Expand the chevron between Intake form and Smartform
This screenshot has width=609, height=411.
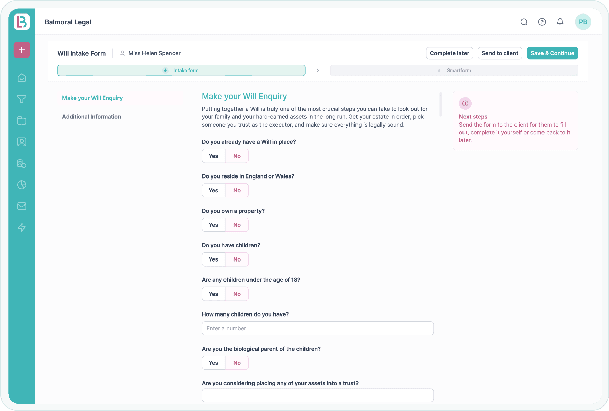pos(318,70)
